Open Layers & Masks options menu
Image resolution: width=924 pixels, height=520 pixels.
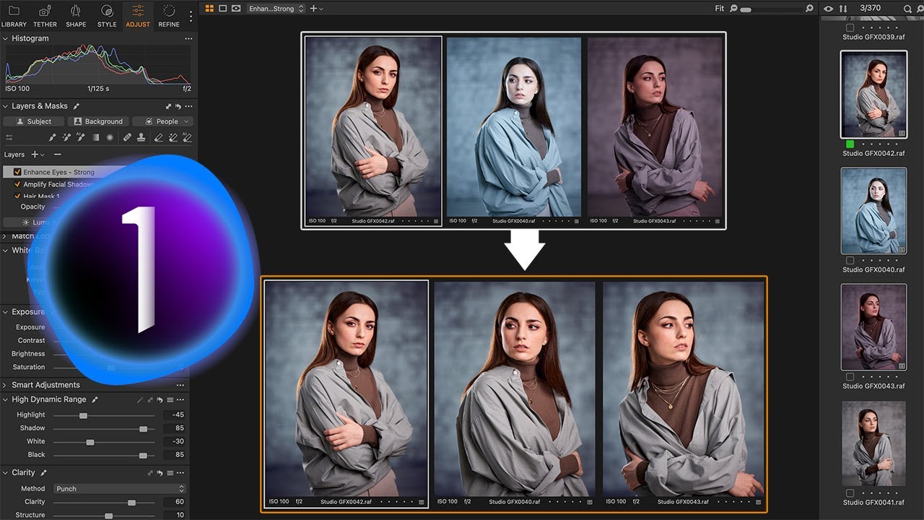[188, 106]
